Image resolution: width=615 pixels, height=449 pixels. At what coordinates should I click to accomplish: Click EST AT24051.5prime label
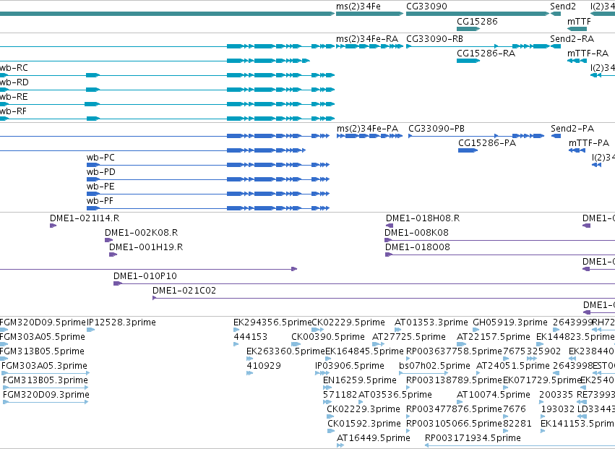click(513, 366)
